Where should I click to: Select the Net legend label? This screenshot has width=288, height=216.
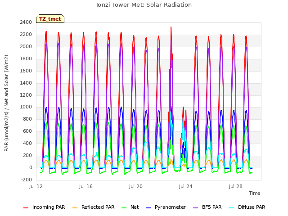[x=135, y=207]
